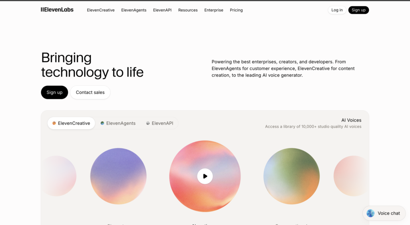Viewport: 410px width, 225px height.
Task: Open the Pricing page link
Action: (236, 10)
